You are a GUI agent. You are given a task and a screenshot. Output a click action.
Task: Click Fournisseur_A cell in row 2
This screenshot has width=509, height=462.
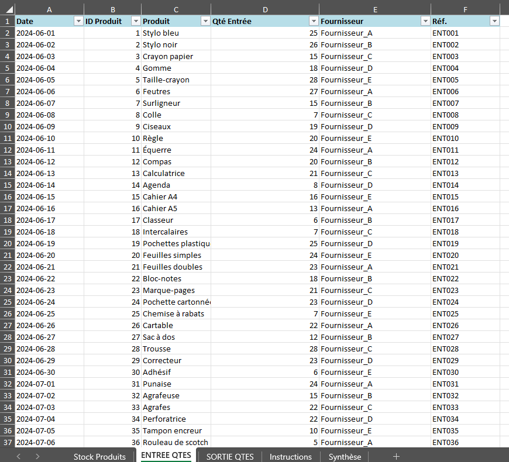pyautogui.click(x=375, y=33)
